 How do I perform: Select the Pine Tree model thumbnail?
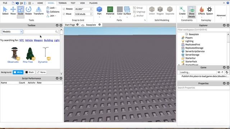[30, 54]
